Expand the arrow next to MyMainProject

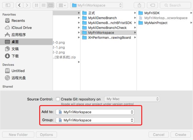191,23
